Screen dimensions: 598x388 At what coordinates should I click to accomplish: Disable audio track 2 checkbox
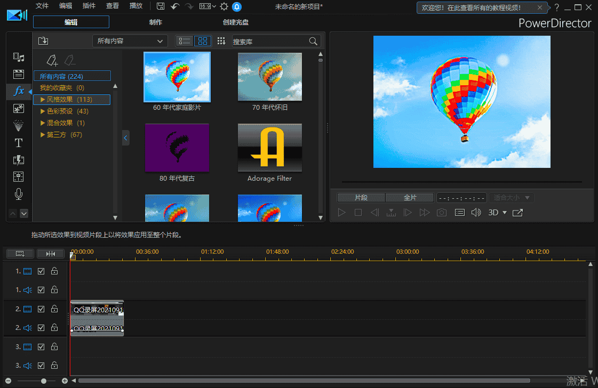pos(41,328)
